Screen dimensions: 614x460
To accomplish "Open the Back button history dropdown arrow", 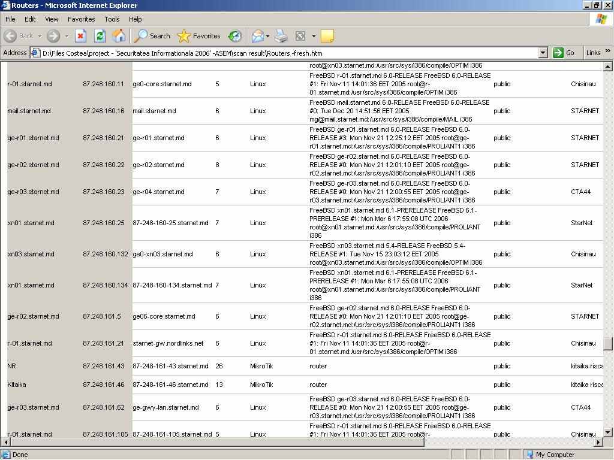I will pos(40,36).
